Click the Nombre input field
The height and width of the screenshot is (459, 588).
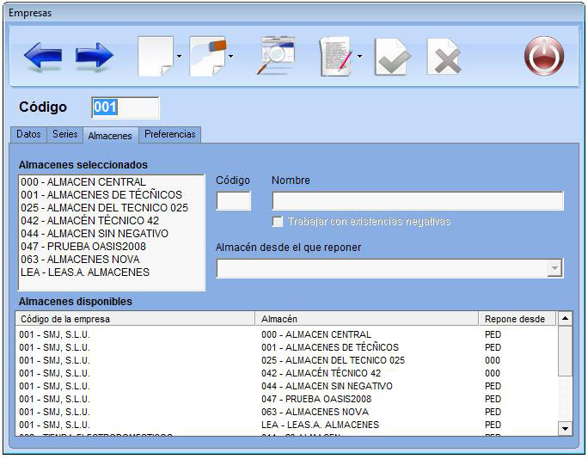pos(418,201)
